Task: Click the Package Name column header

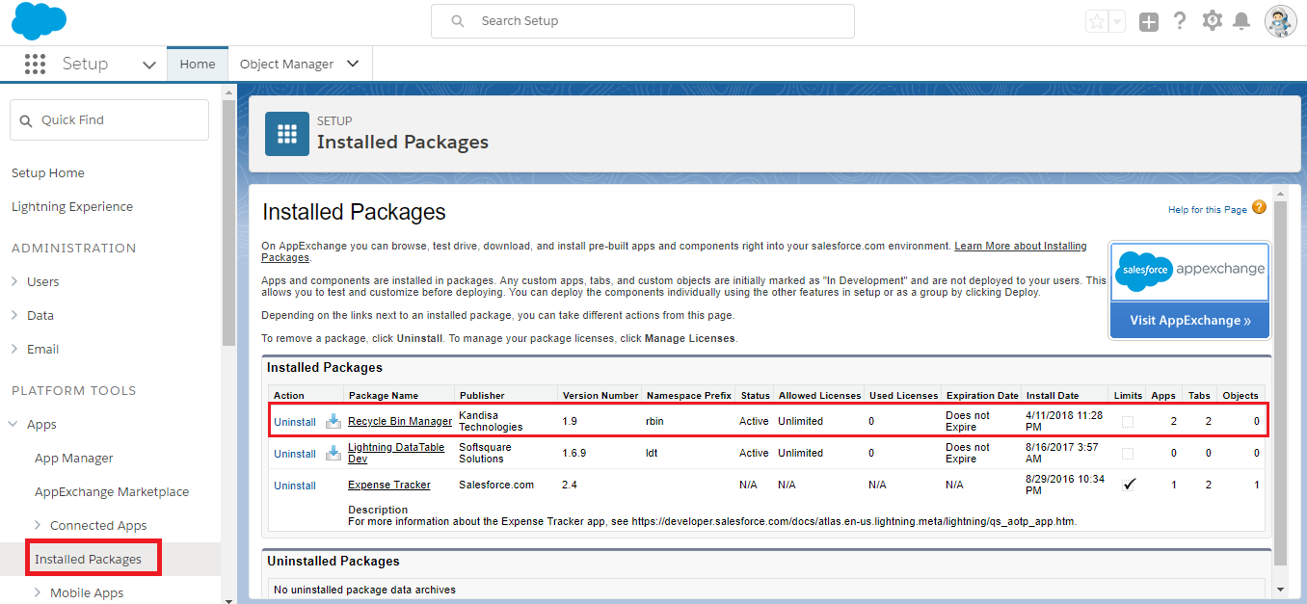Action: 384,395
